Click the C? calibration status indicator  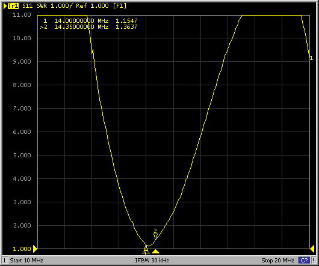304,261
